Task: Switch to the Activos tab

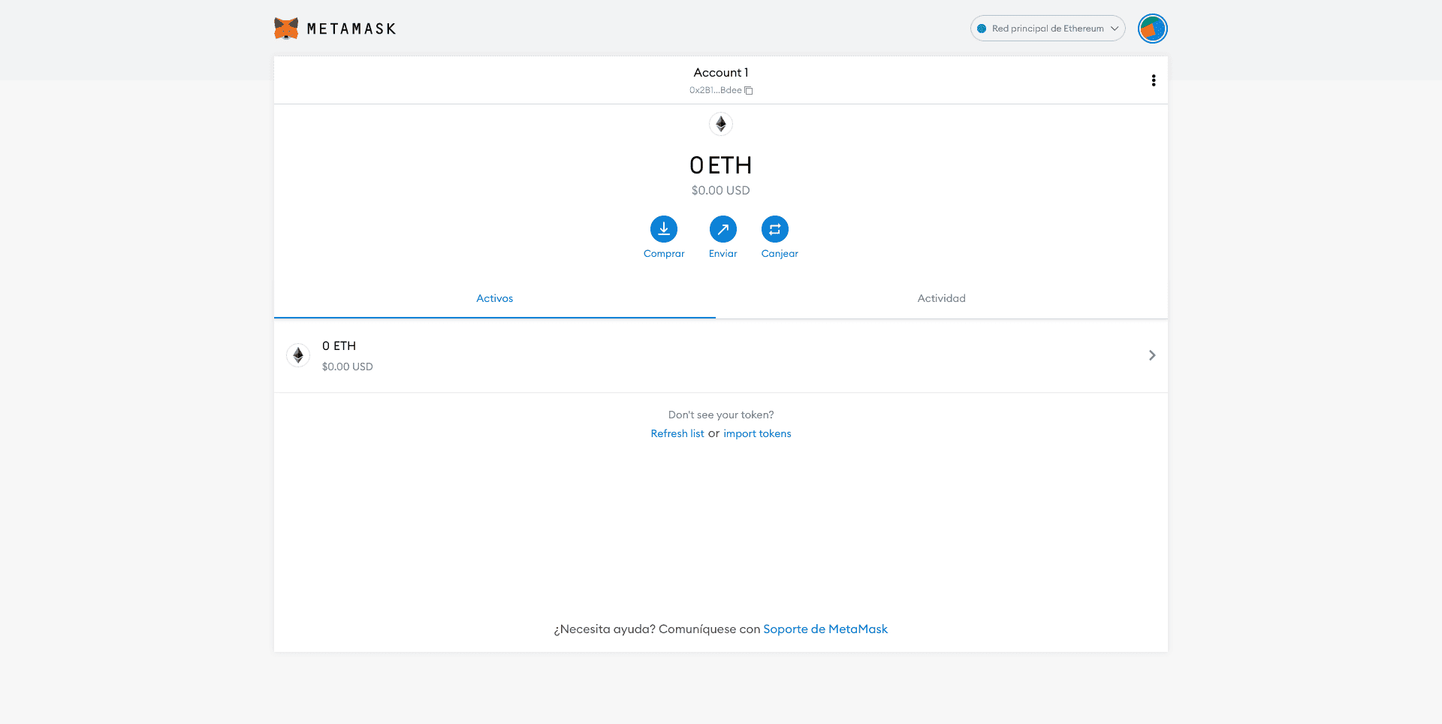Action: (495, 298)
